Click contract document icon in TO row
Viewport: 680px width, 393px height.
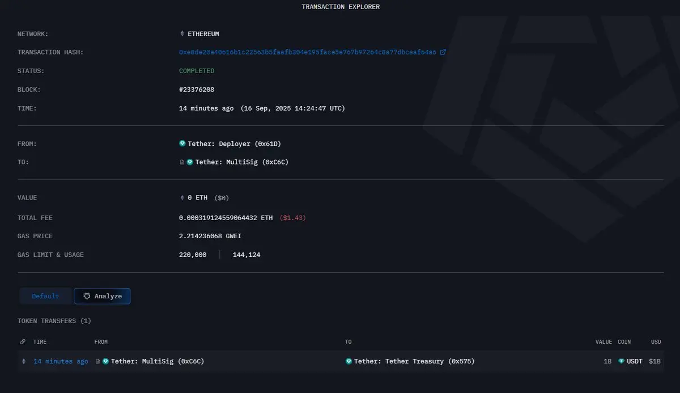(182, 162)
